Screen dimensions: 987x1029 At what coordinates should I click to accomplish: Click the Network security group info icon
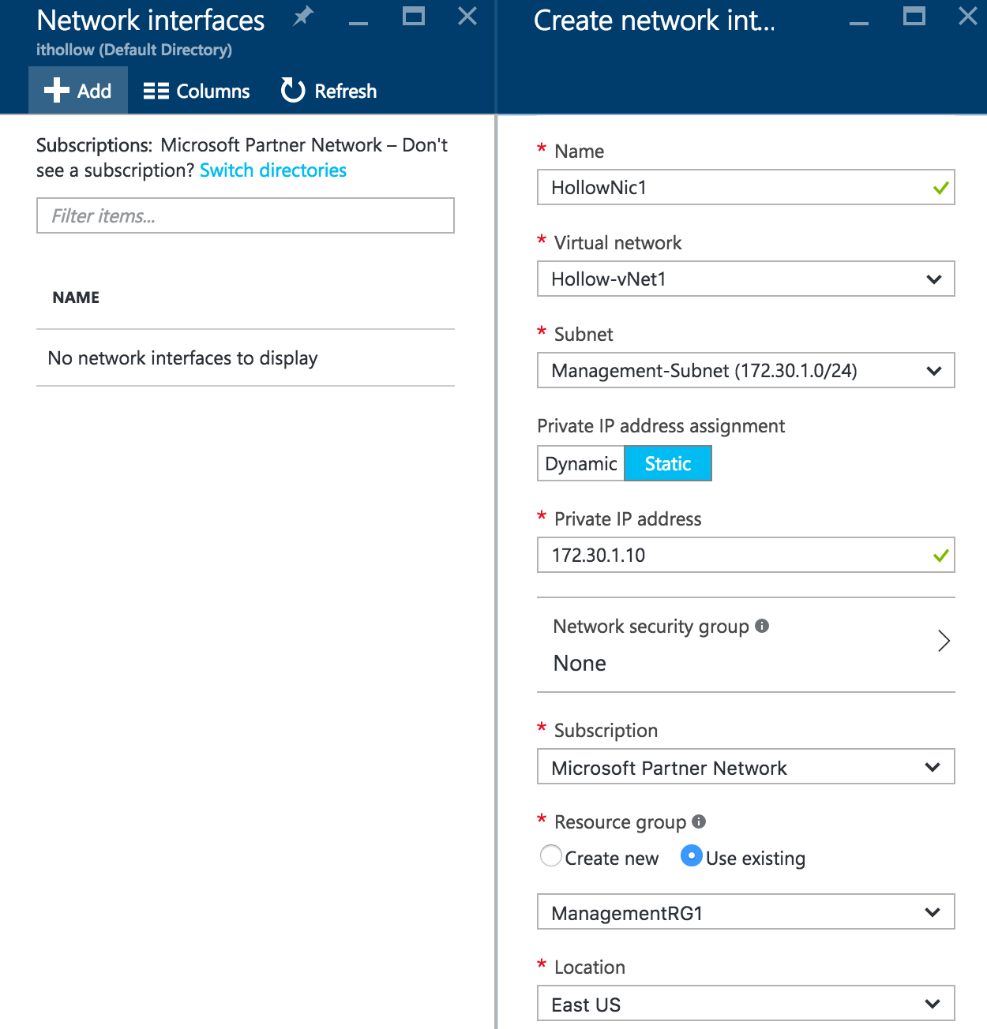click(762, 626)
